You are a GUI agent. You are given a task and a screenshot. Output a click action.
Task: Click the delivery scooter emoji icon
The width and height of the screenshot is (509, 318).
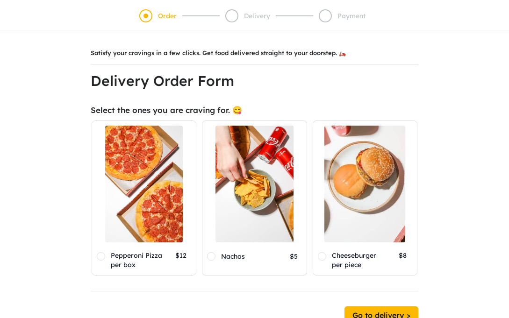(343, 54)
